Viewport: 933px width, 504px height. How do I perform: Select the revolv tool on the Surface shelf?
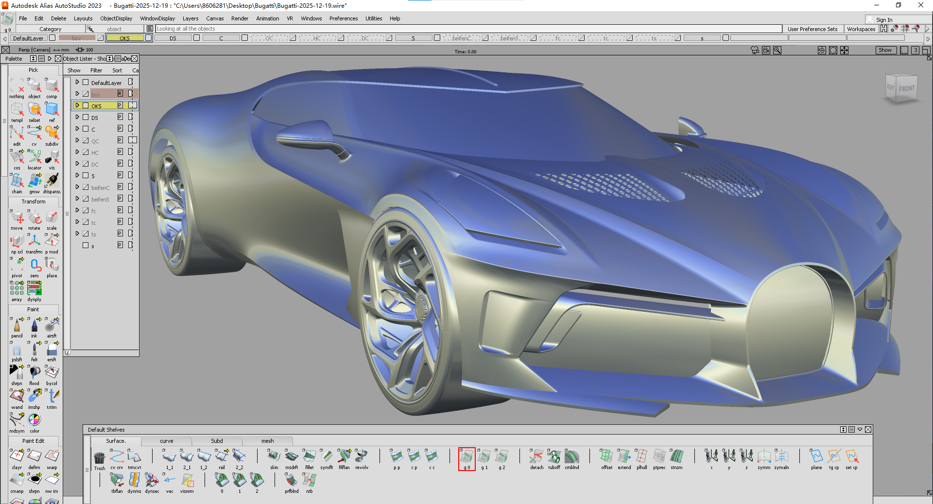tap(362, 456)
